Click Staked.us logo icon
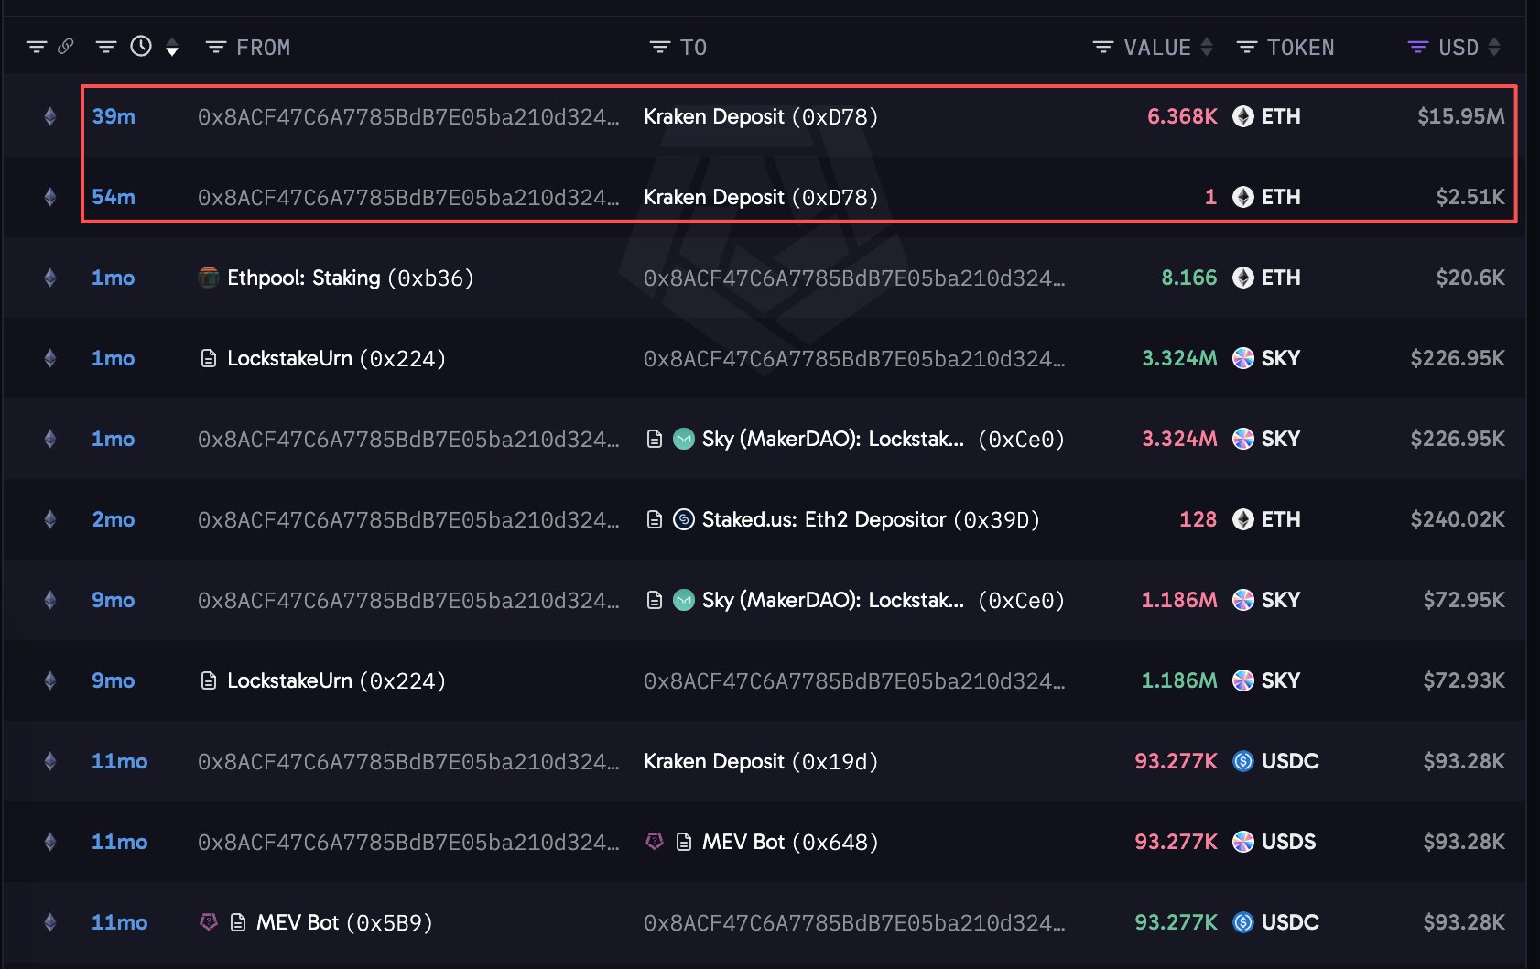Viewport: 1540px width, 969px height. 684,519
